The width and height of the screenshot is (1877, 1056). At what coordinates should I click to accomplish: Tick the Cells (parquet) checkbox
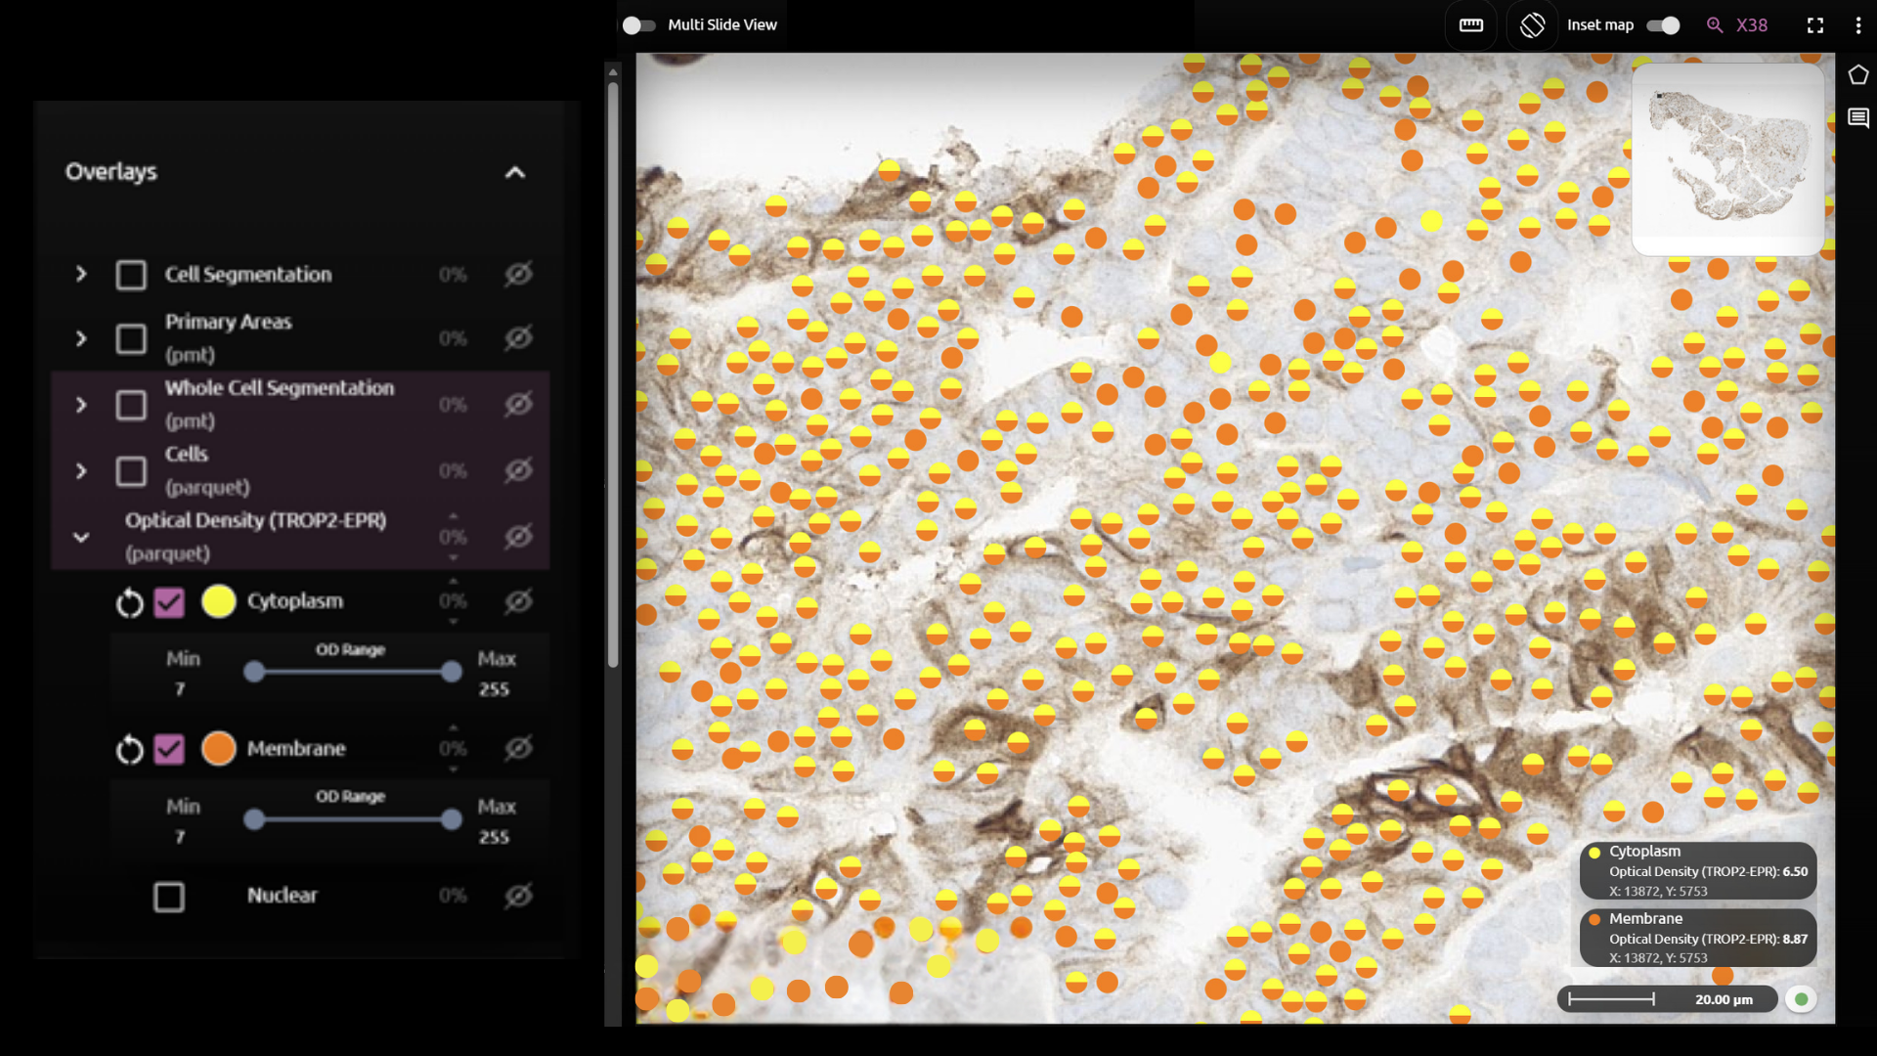coord(131,471)
